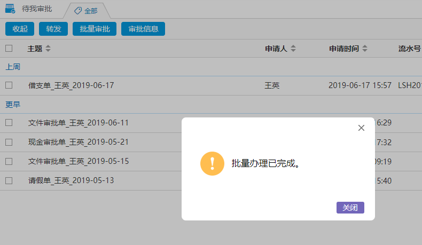Viewport: 422px width, 245px height.
Task: Click the 批量审批 button
Action: [95, 29]
